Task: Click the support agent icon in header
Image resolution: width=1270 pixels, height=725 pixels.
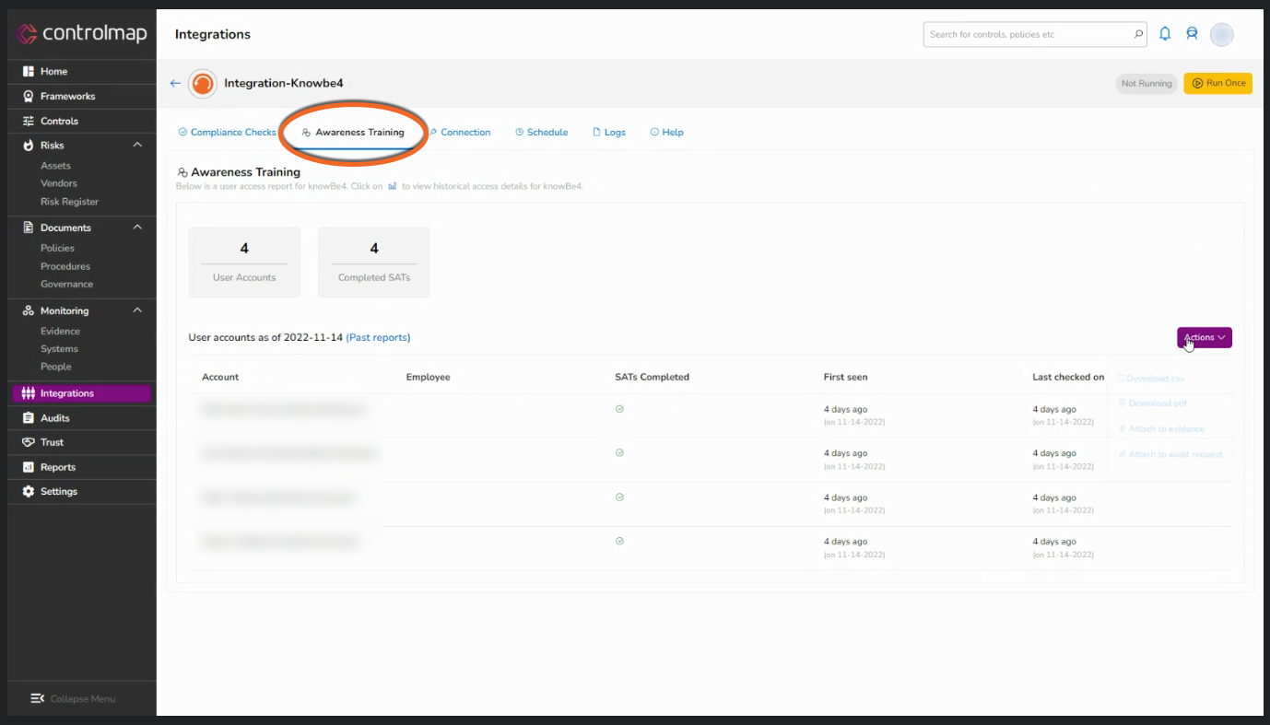Action: pos(1192,34)
